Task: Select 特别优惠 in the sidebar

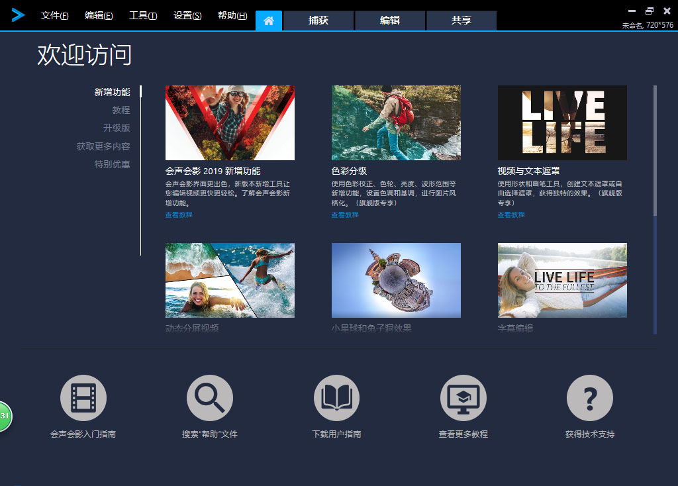Action: click(x=112, y=164)
